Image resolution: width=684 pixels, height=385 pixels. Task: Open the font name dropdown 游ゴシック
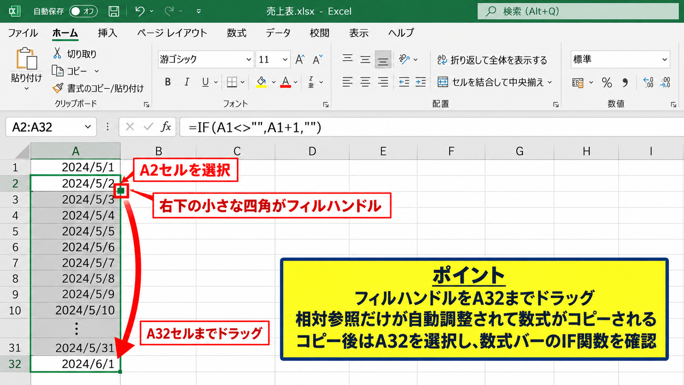click(x=248, y=60)
